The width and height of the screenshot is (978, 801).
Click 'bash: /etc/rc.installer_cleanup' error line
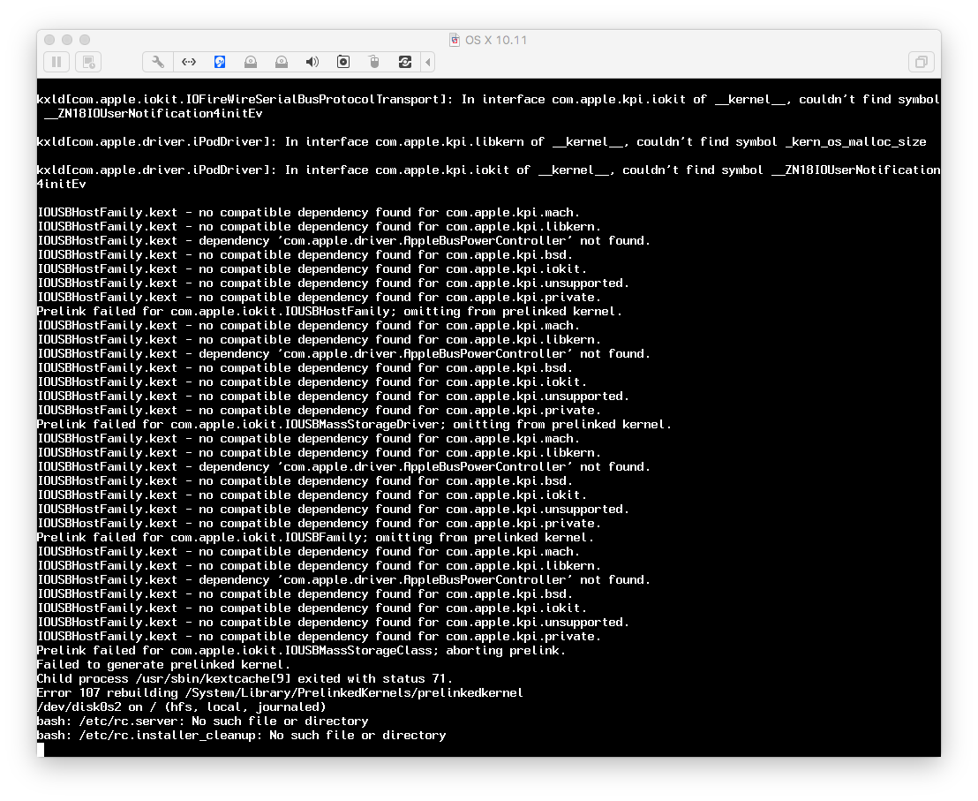click(x=241, y=735)
